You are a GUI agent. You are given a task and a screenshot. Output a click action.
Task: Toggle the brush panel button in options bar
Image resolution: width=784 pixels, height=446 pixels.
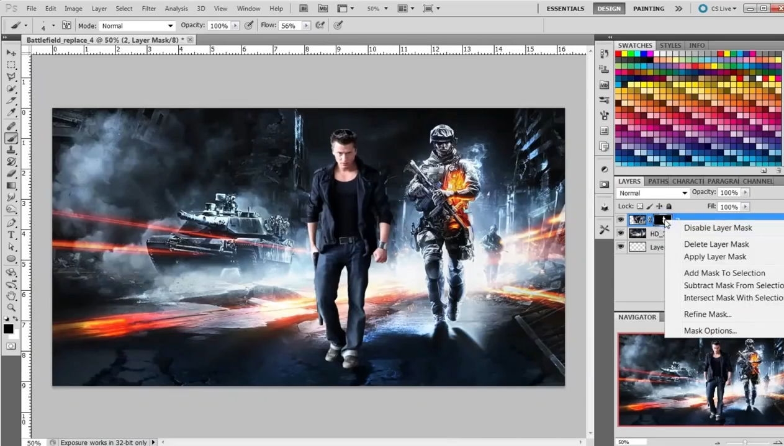click(x=66, y=25)
